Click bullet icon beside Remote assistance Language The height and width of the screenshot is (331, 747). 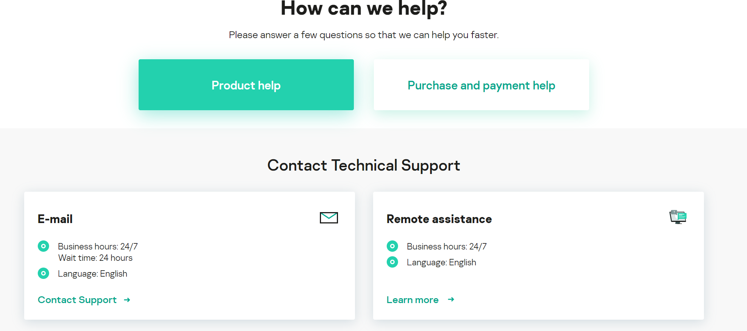click(x=392, y=262)
